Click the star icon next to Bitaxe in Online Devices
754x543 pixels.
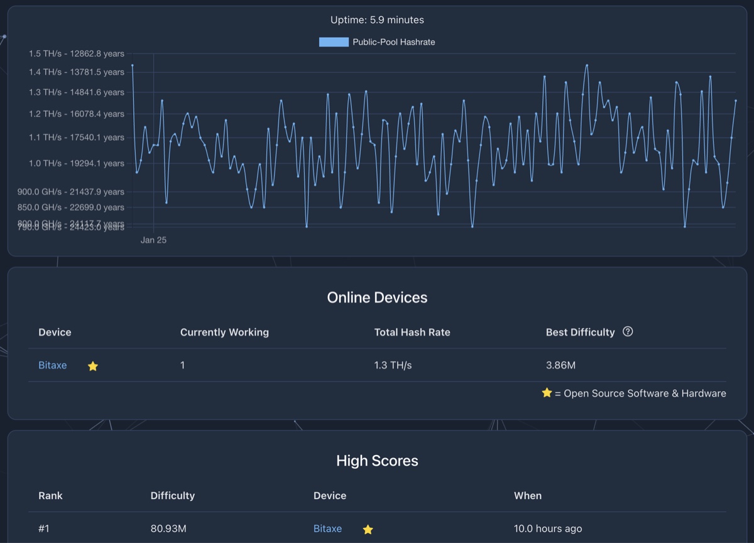(x=93, y=366)
